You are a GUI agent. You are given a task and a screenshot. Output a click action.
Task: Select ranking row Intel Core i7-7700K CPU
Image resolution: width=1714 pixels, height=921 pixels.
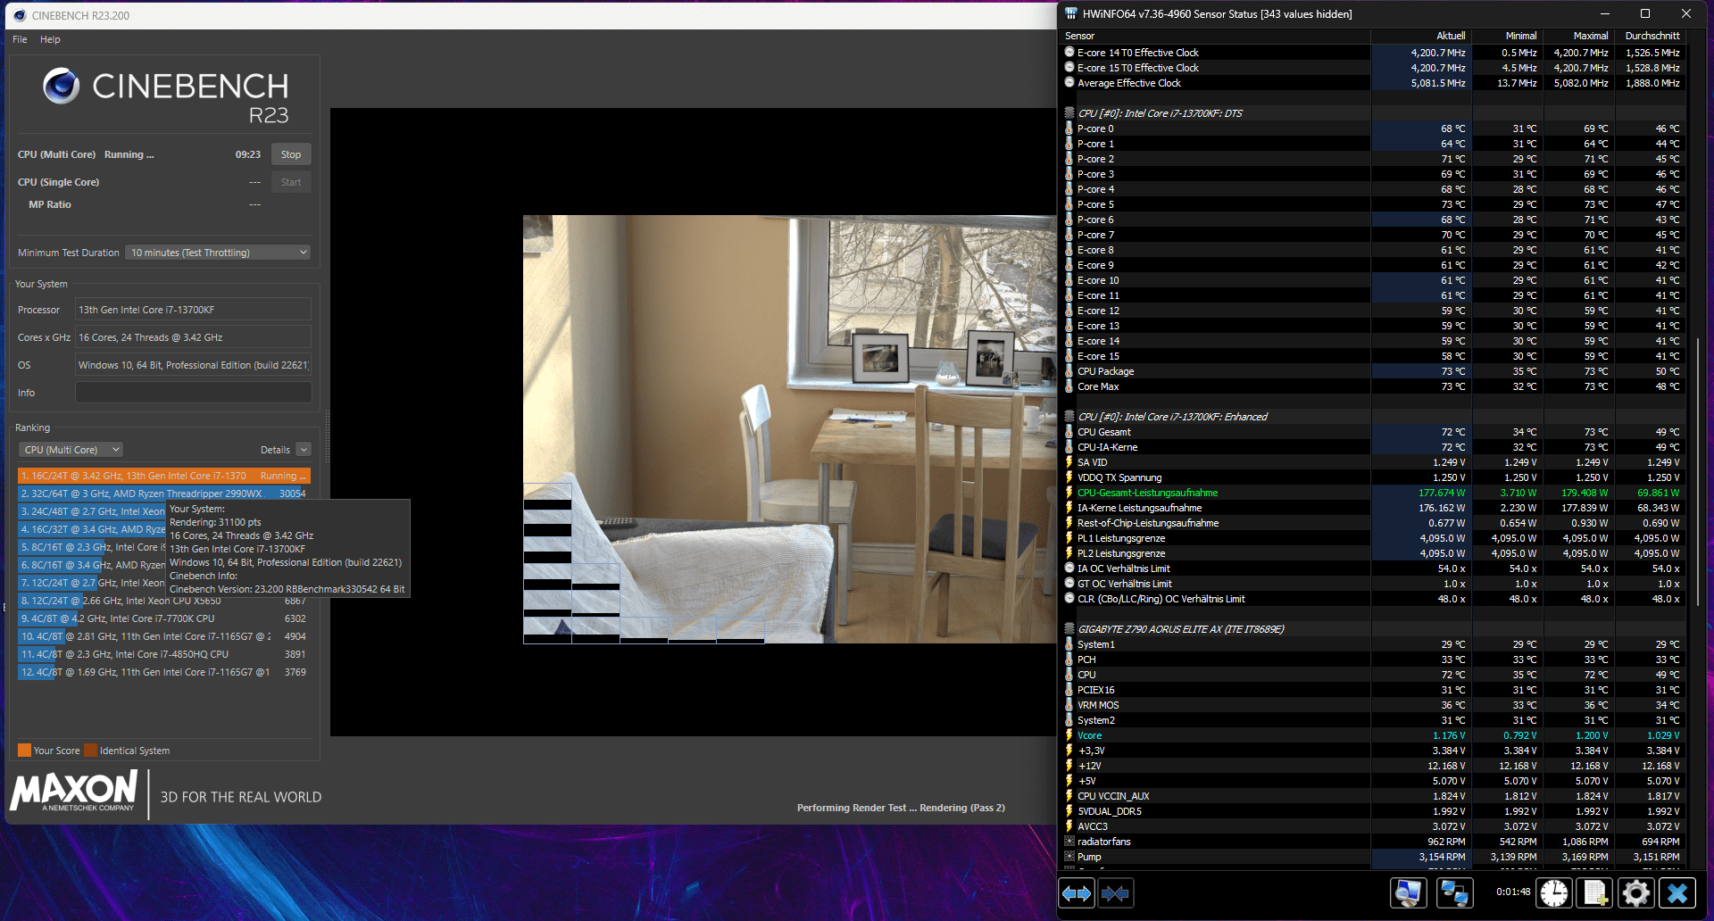(x=163, y=618)
